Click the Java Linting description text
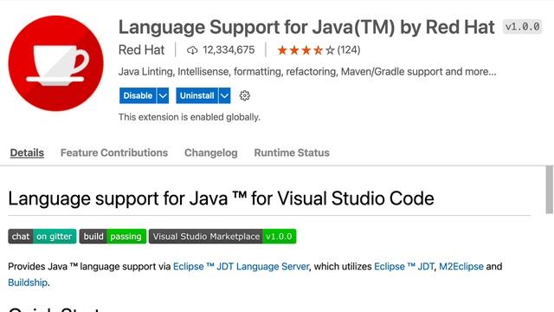 [x=307, y=72]
